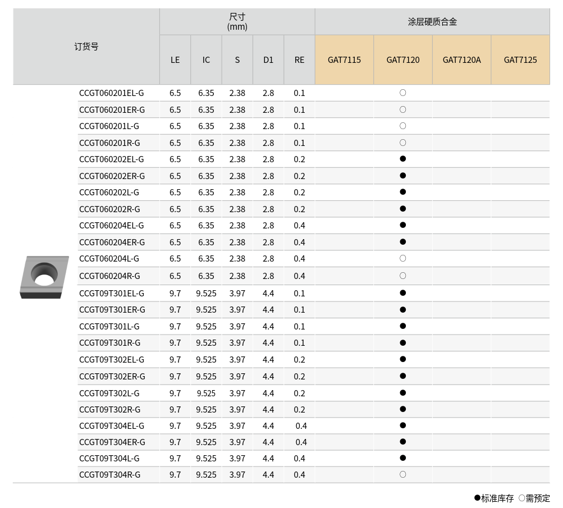
Task: Click the RE dimension column header
Action: click(299, 60)
